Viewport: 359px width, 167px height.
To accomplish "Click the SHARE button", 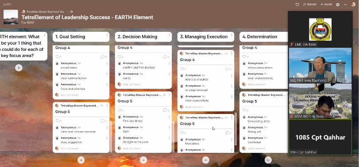I will coord(326,4).
